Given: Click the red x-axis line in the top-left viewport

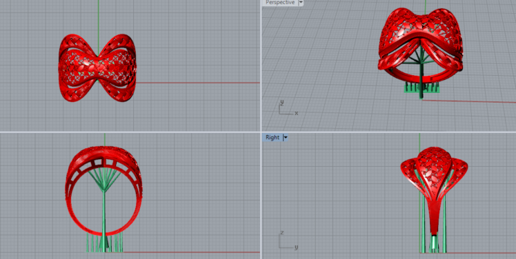Looking at the screenshot, I should 198,83.
